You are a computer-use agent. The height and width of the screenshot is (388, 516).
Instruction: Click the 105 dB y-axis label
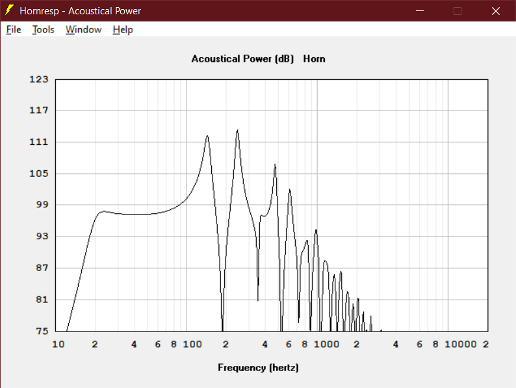click(x=39, y=174)
